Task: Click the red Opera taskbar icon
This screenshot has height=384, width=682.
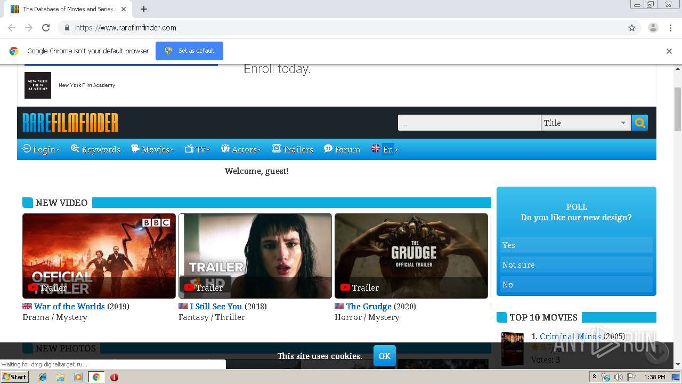Action: click(114, 377)
